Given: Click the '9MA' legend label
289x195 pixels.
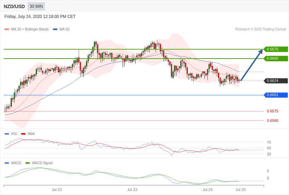Looking at the screenshot, I should pyautogui.click(x=31, y=134).
